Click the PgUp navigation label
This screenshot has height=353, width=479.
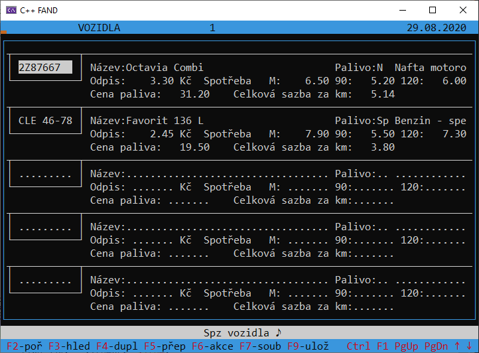[406, 346]
